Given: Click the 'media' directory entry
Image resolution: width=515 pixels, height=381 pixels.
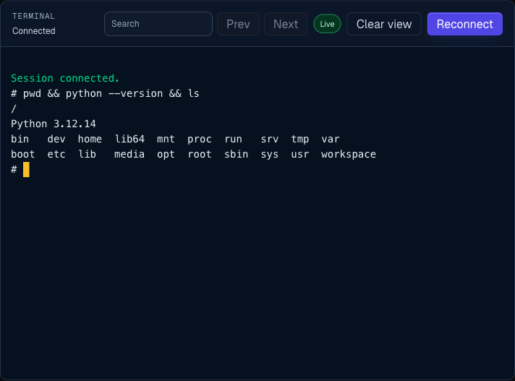Looking at the screenshot, I should (129, 155).
